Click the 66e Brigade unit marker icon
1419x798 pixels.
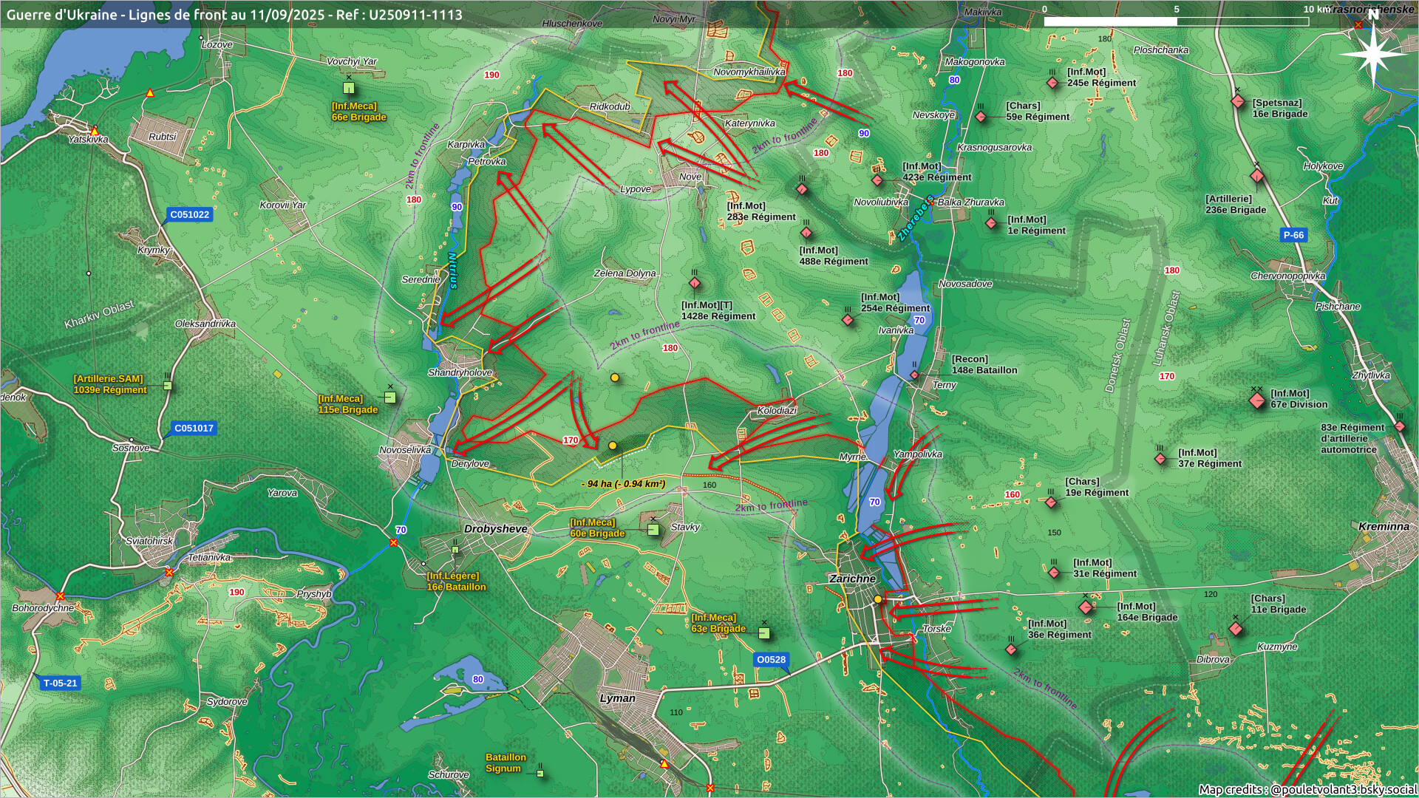(x=349, y=88)
